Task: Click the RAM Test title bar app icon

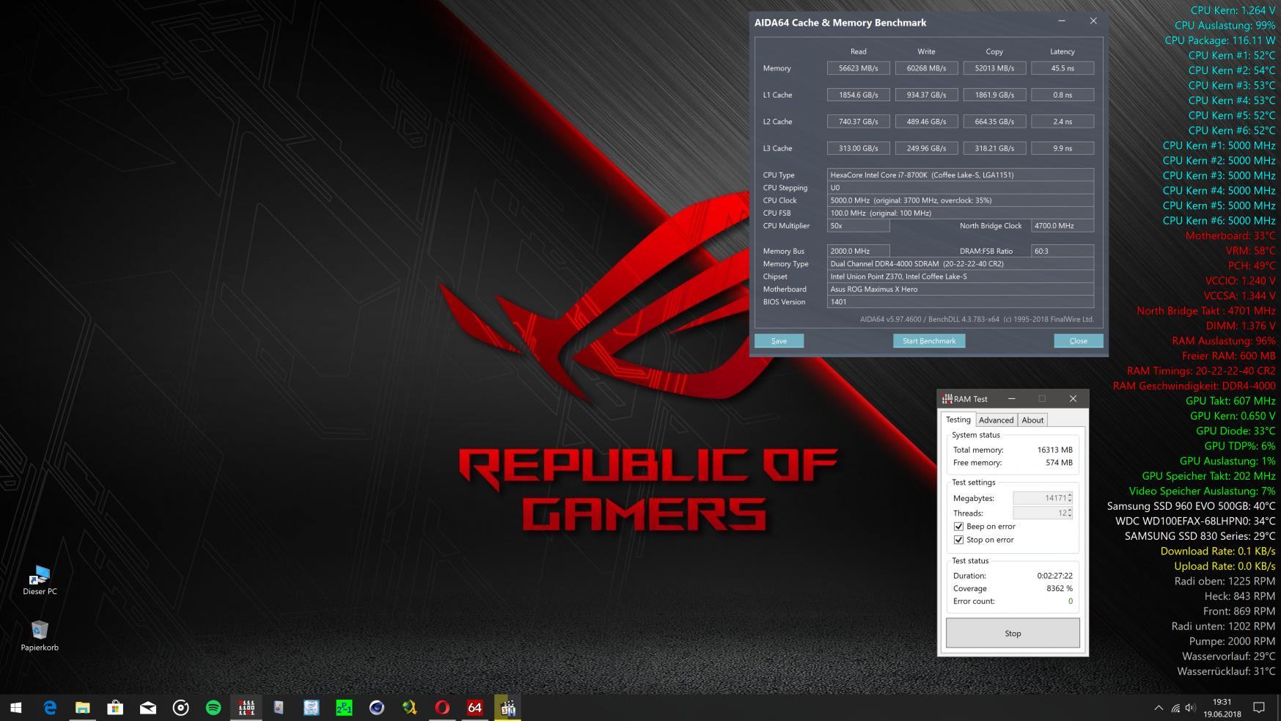Action: point(947,399)
